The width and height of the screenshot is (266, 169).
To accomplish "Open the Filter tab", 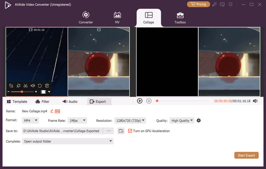I will point(42,102).
